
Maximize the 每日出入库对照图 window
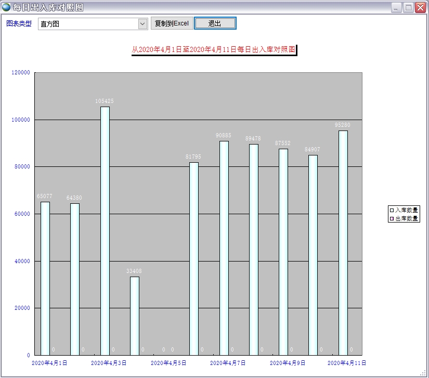coord(408,8)
